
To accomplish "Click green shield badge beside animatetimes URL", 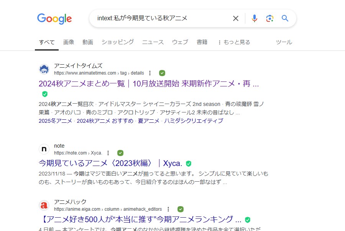I will click(x=162, y=73).
